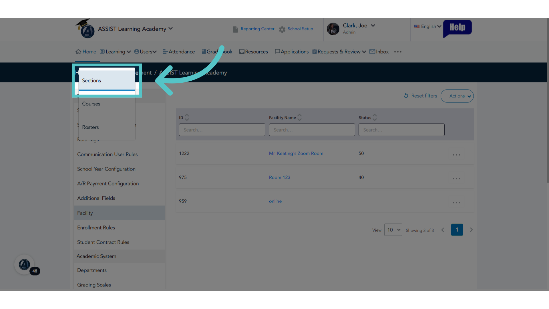The width and height of the screenshot is (549, 309).
Task: Click the School Setup gear icon
Action: [282, 29]
